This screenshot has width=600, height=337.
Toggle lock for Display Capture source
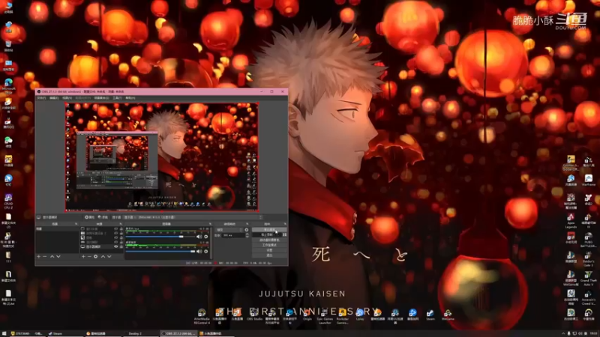pyautogui.click(x=121, y=246)
